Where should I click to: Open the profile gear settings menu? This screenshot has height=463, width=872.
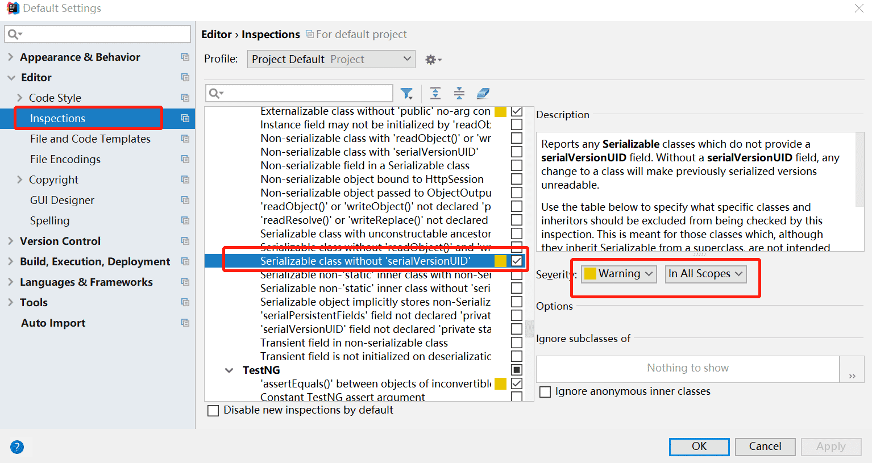(433, 60)
